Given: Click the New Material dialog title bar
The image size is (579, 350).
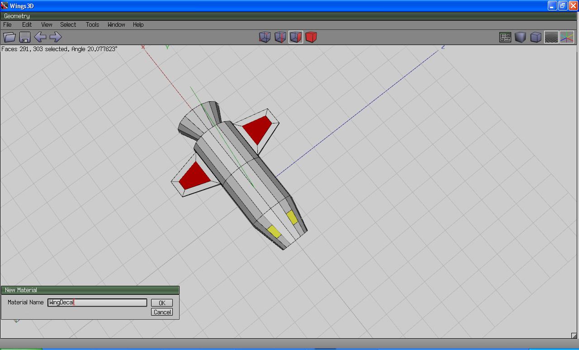Looking at the screenshot, I should [x=90, y=290].
